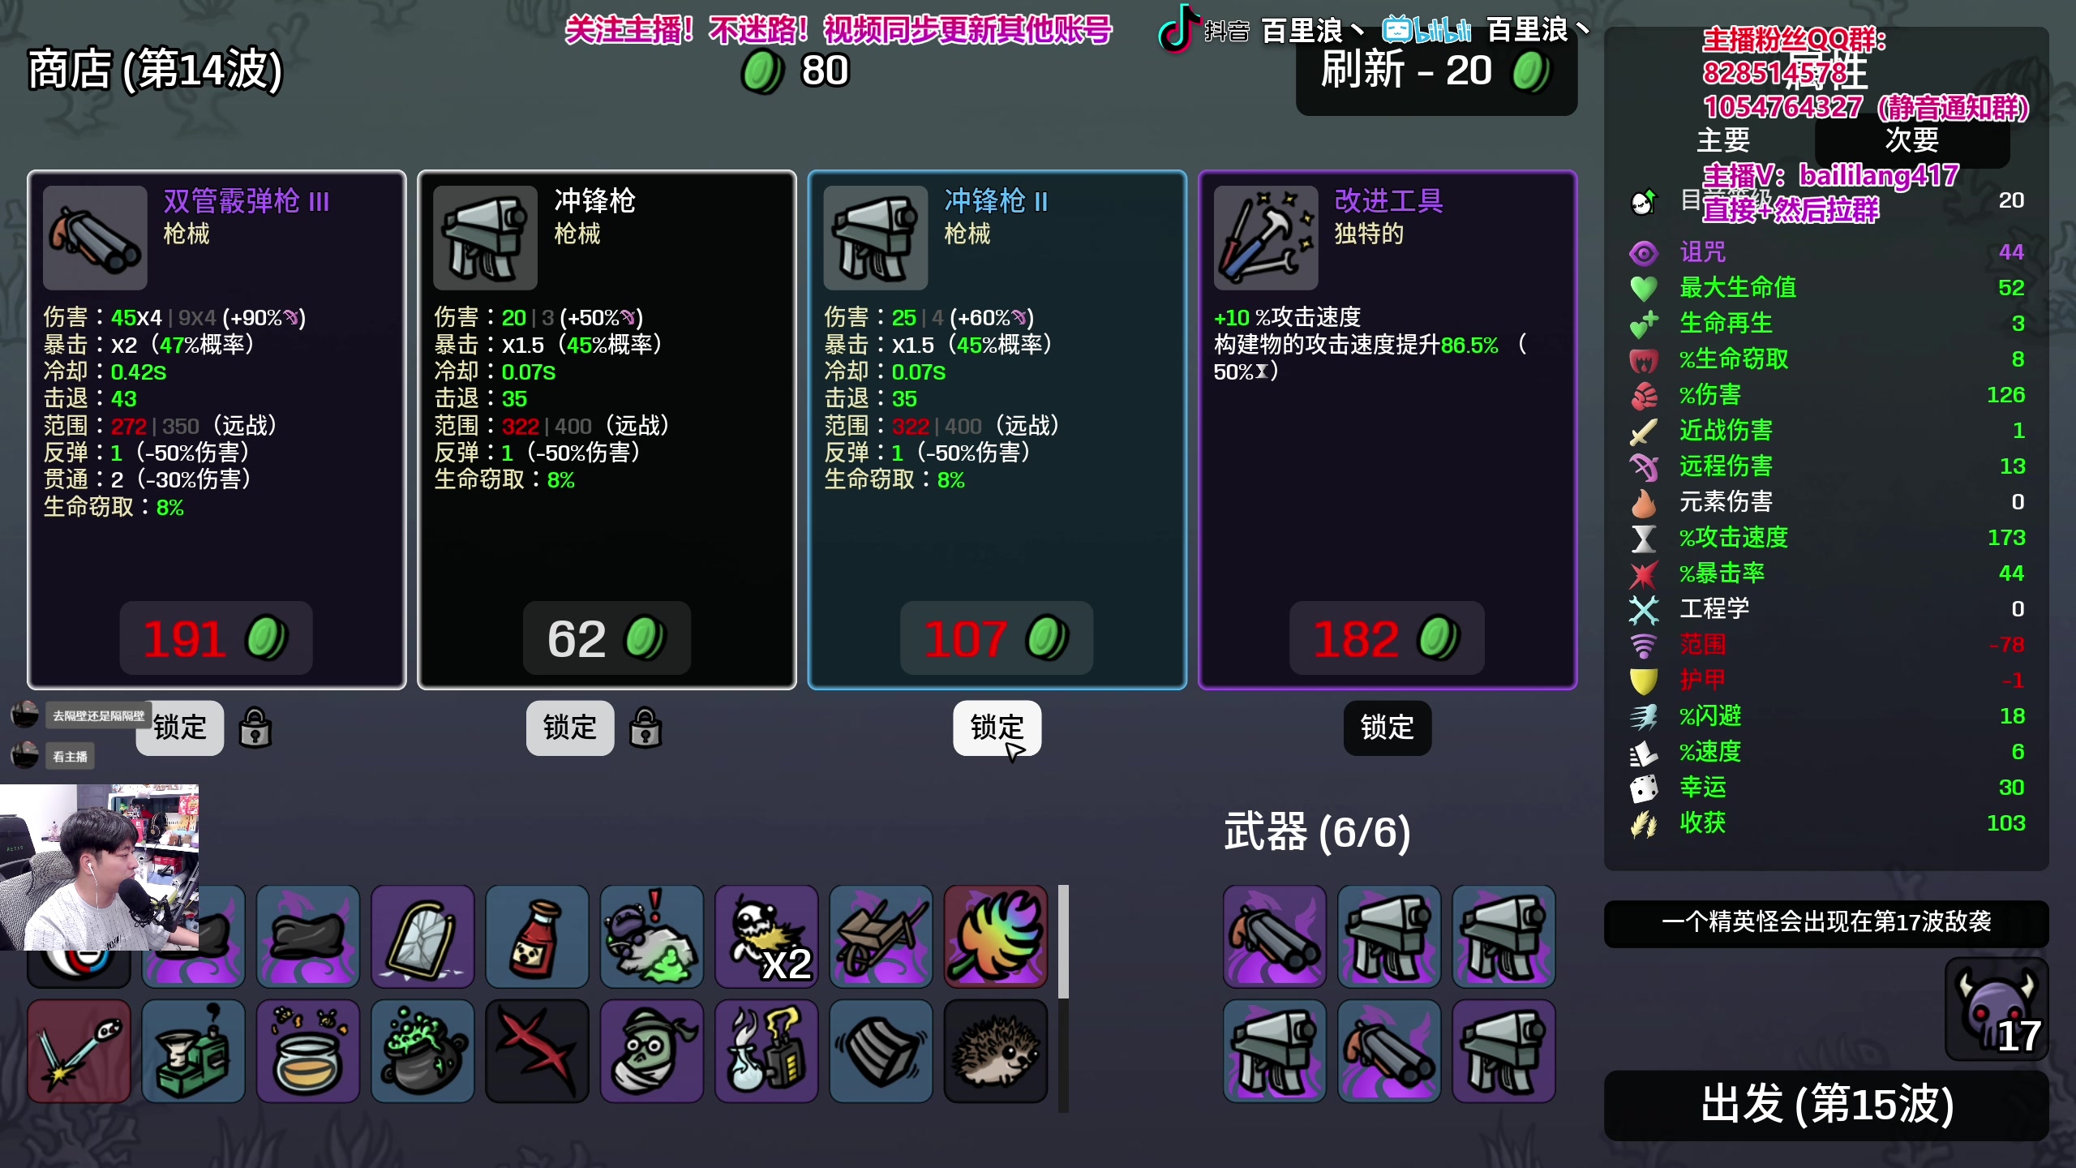The image size is (2076, 1168).
Task: Click the honey jar with bees item
Action: pos(308,1051)
